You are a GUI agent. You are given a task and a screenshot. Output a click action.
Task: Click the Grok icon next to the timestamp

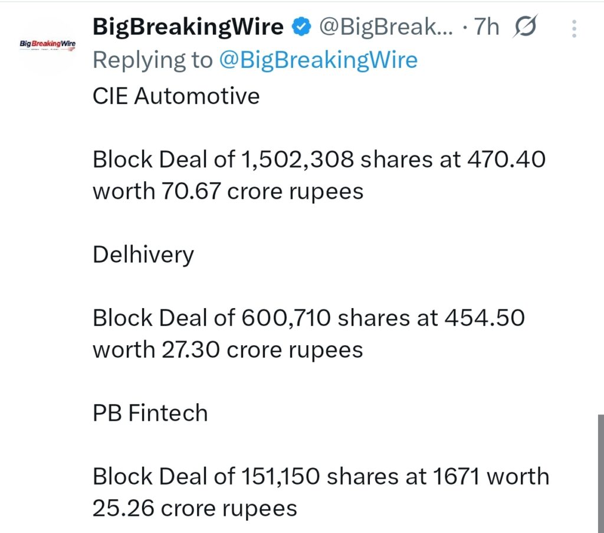point(527,27)
